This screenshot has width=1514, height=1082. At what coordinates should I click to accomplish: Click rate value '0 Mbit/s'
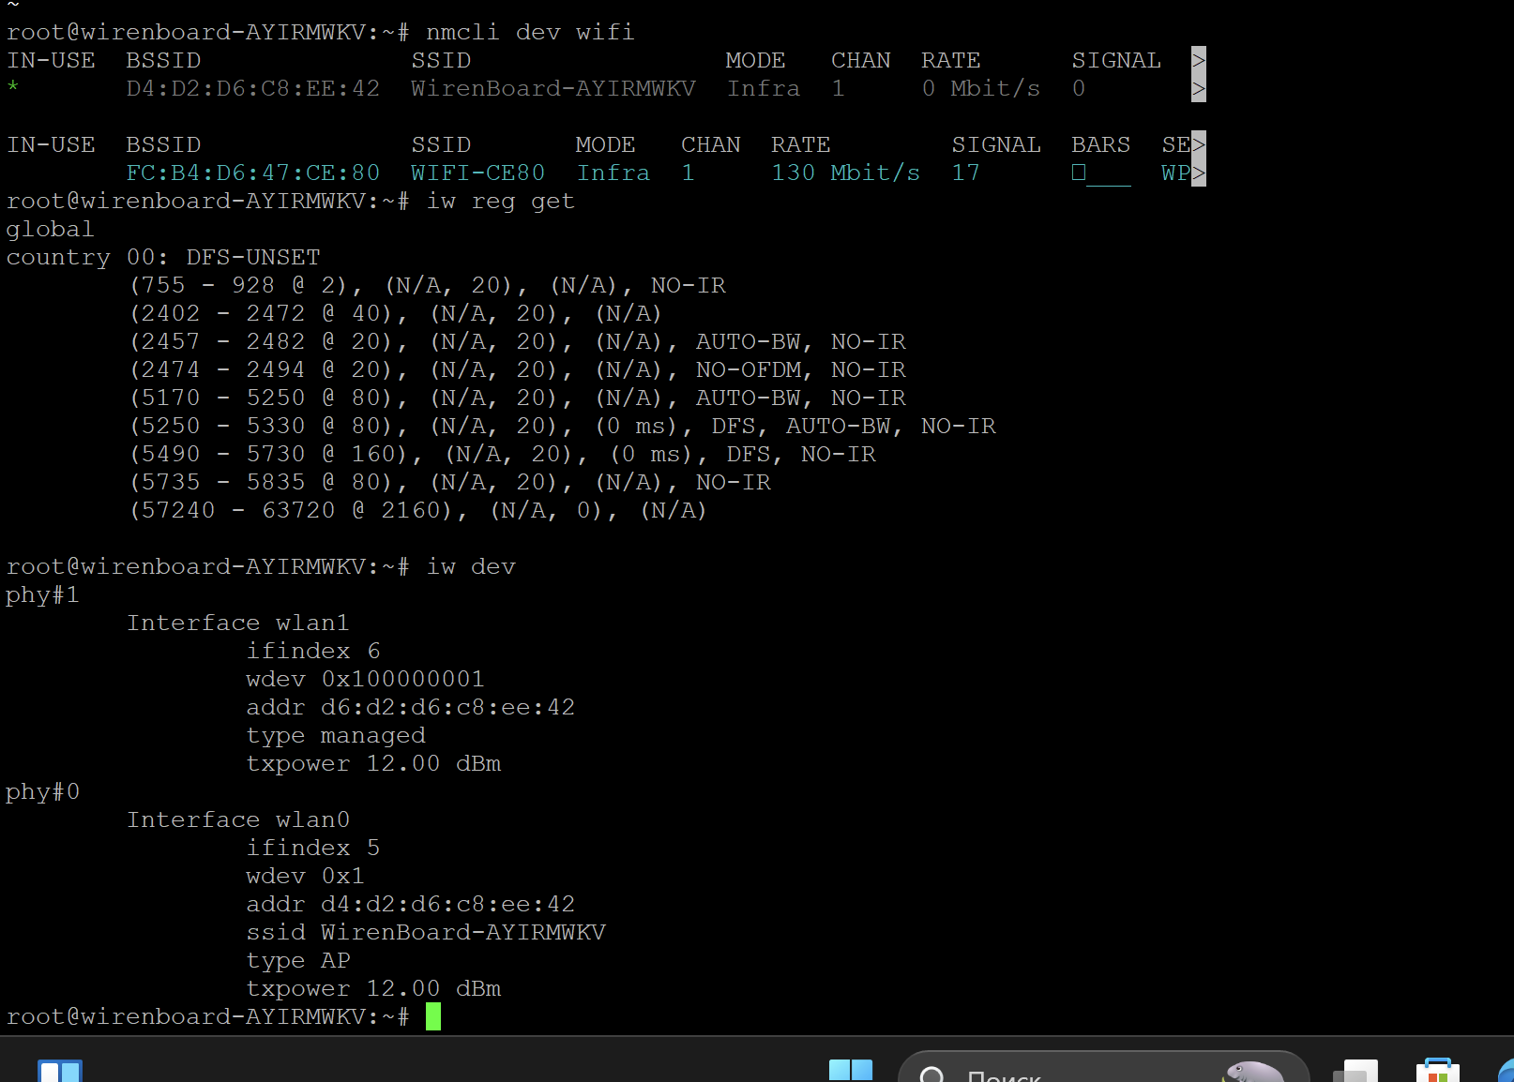pyautogui.click(x=981, y=88)
